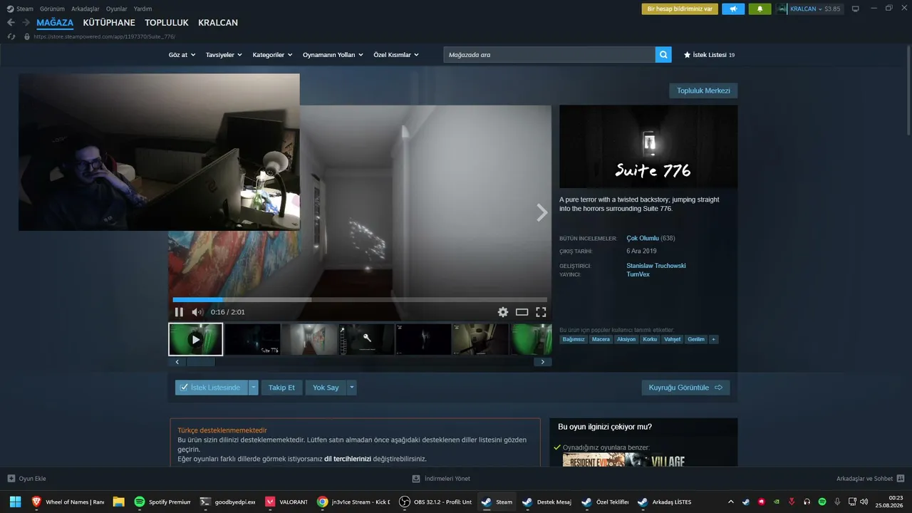The width and height of the screenshot is (912, 513).
Task: Switch to Big Picture mode icon
Action: [856, 9]
